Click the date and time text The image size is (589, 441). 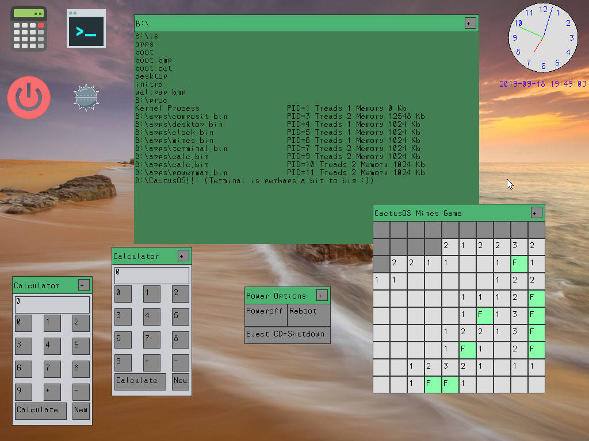(543, 84)
